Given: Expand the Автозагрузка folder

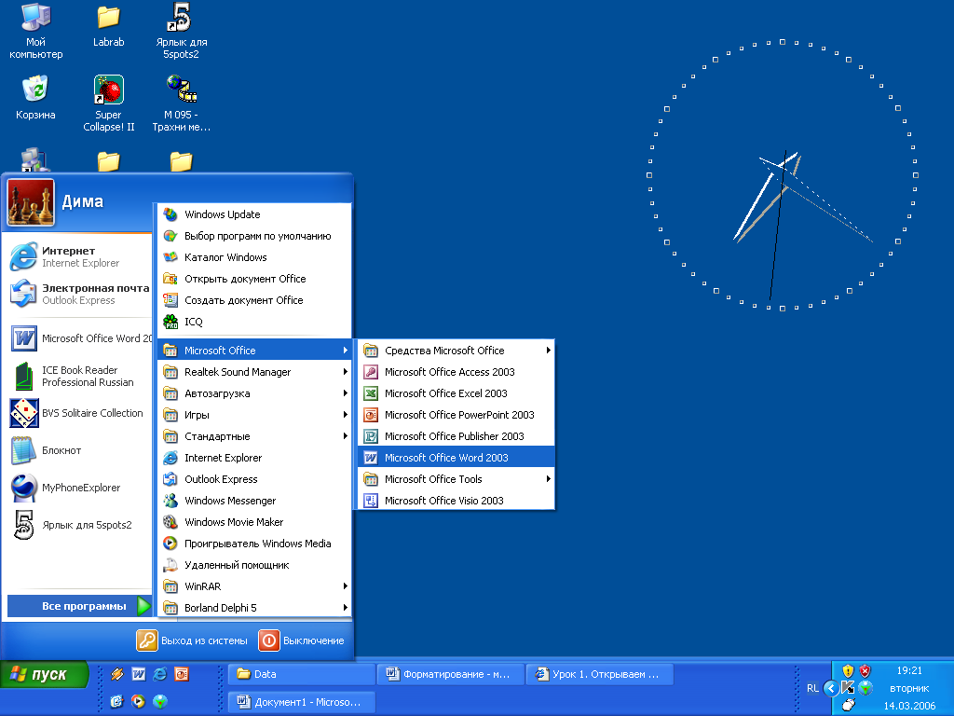Looking at the screenshot, I should 254,393.
